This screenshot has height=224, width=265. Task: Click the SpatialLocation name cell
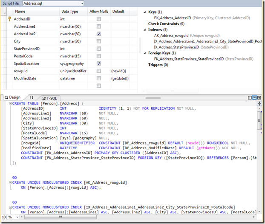(36, 63)
